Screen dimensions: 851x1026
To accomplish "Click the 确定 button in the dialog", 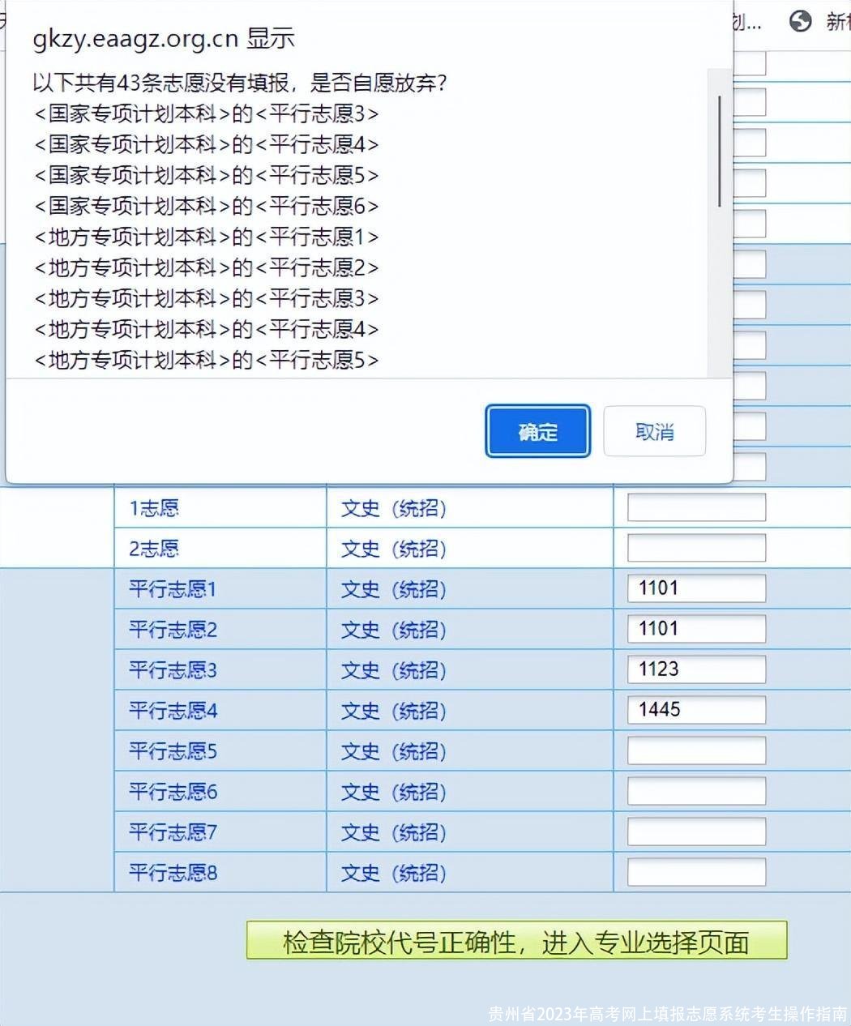I will click(537, 431).
